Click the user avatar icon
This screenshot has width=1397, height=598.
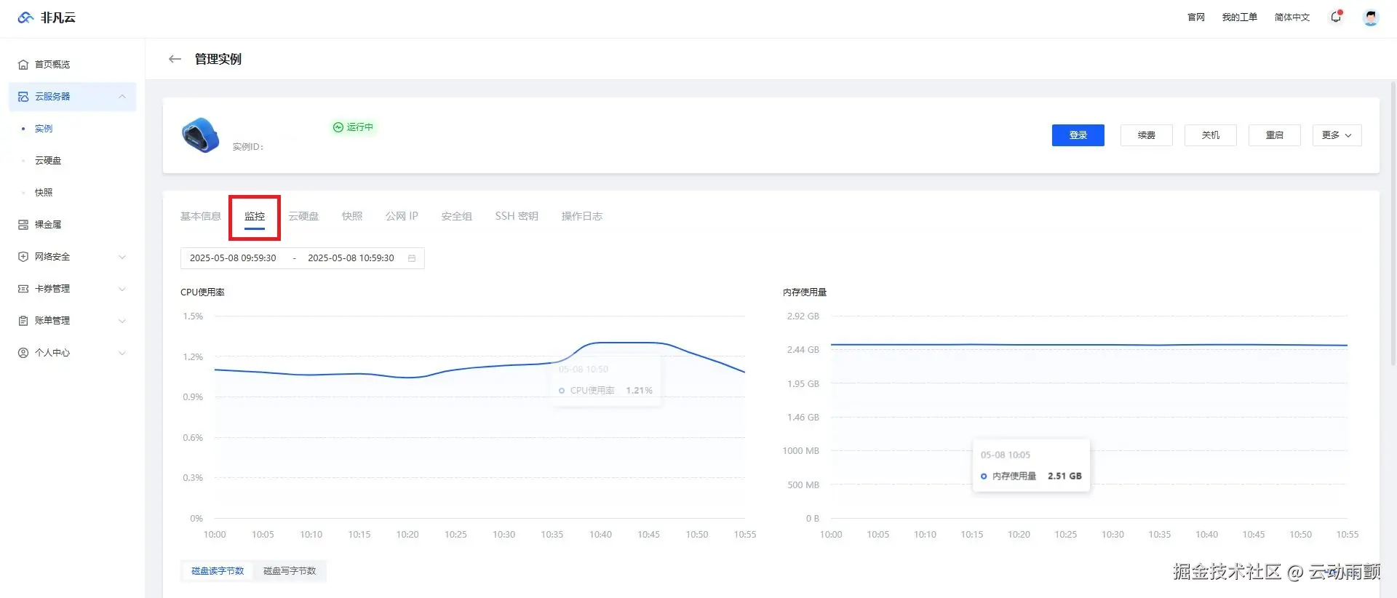[x=1371, y=17]
